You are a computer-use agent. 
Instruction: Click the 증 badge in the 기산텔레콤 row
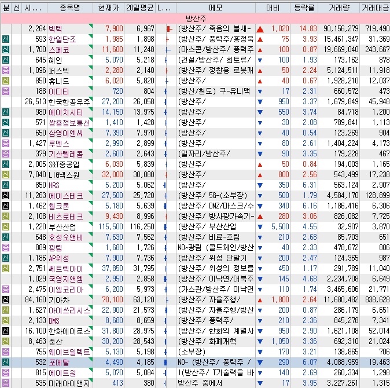(x=6, y=154)
